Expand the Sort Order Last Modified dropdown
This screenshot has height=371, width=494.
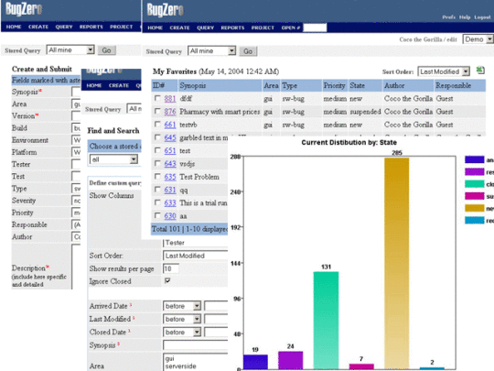(444, 71)
